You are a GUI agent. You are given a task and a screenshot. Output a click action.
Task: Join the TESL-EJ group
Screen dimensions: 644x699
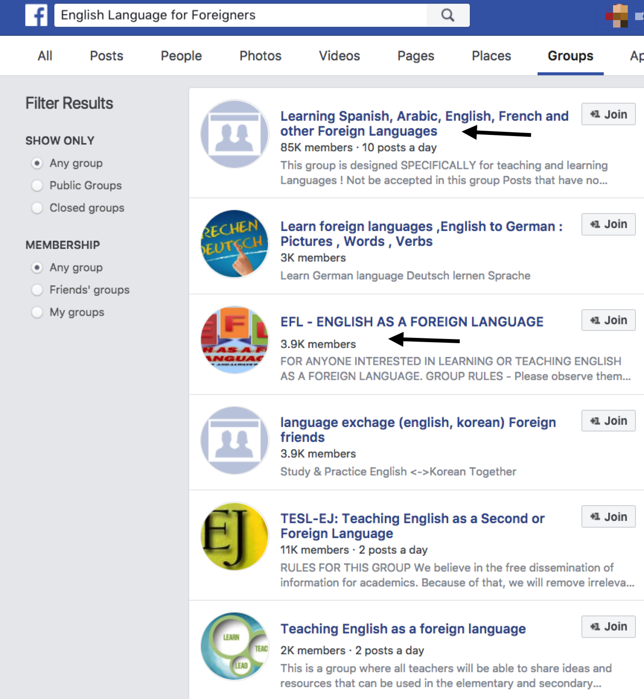[608, 516]
